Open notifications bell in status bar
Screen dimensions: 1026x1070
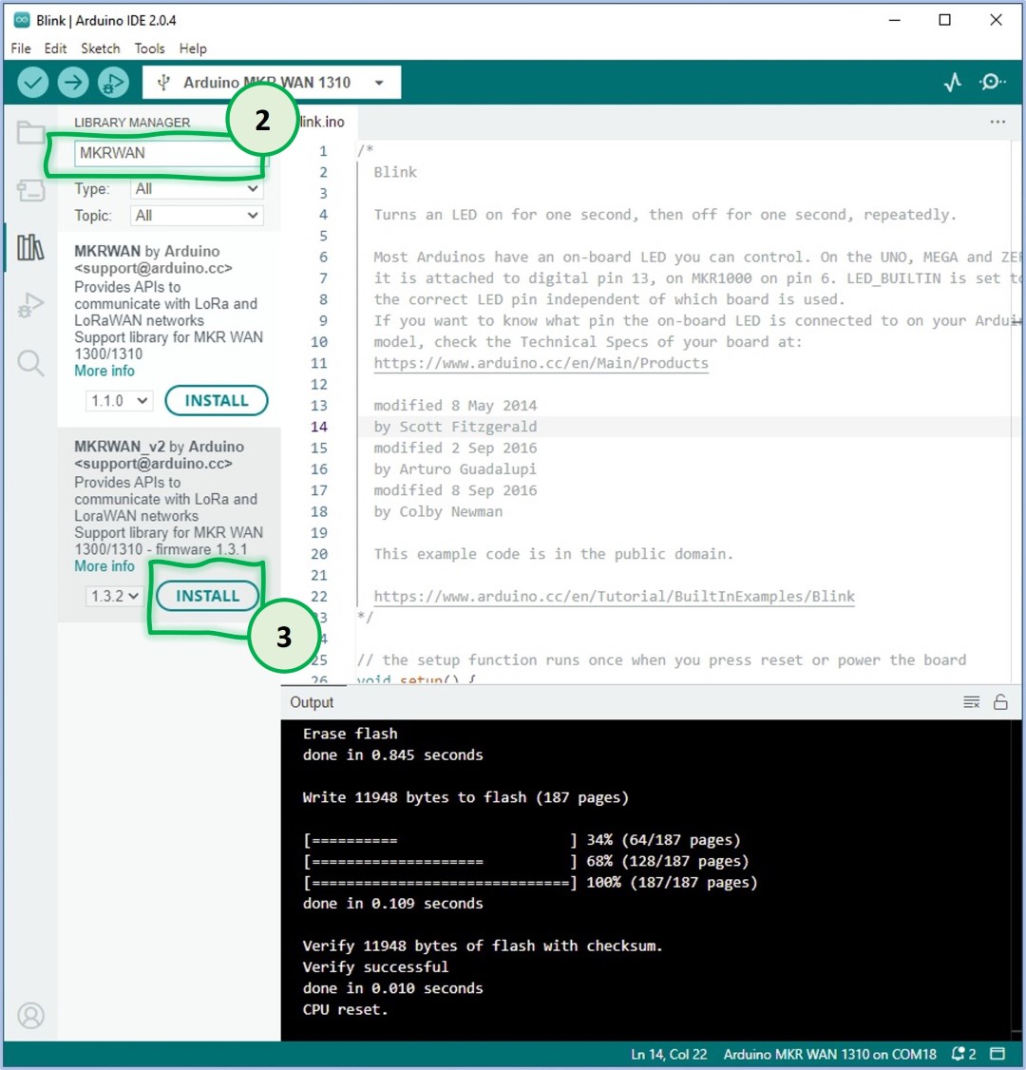[x=964, y=1054]
